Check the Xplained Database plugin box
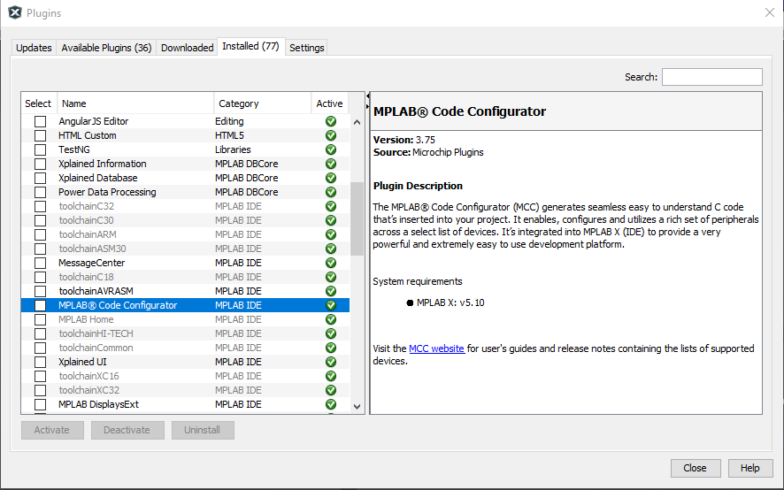This screenshot has width=784, height=490. [40, 178]
